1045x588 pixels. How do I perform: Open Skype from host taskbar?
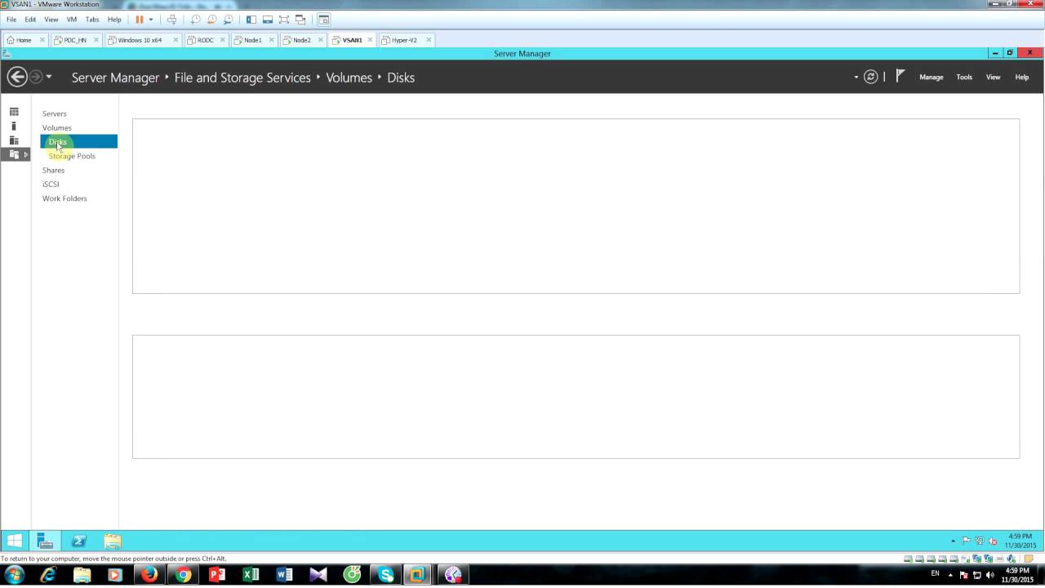pyautogui.click(x=385, y=575)
